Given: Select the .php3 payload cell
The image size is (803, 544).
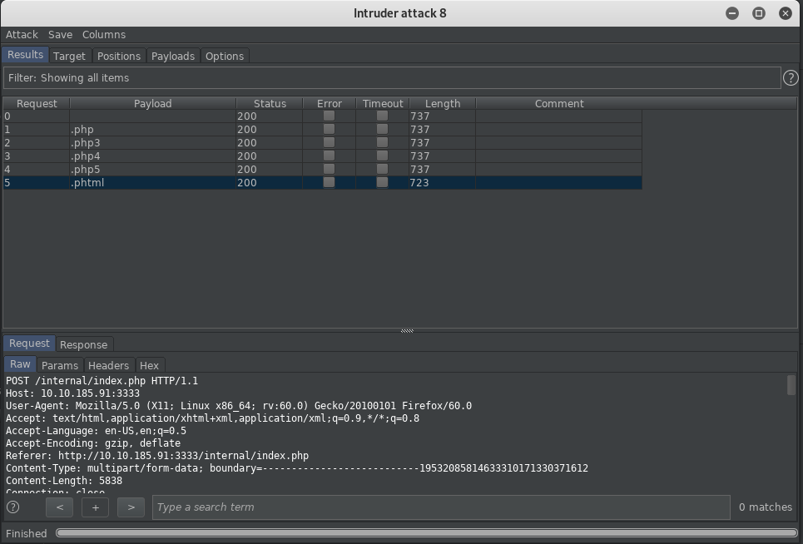Looking at the screenshot, I should pyautogui.click(x=152, y=143).
